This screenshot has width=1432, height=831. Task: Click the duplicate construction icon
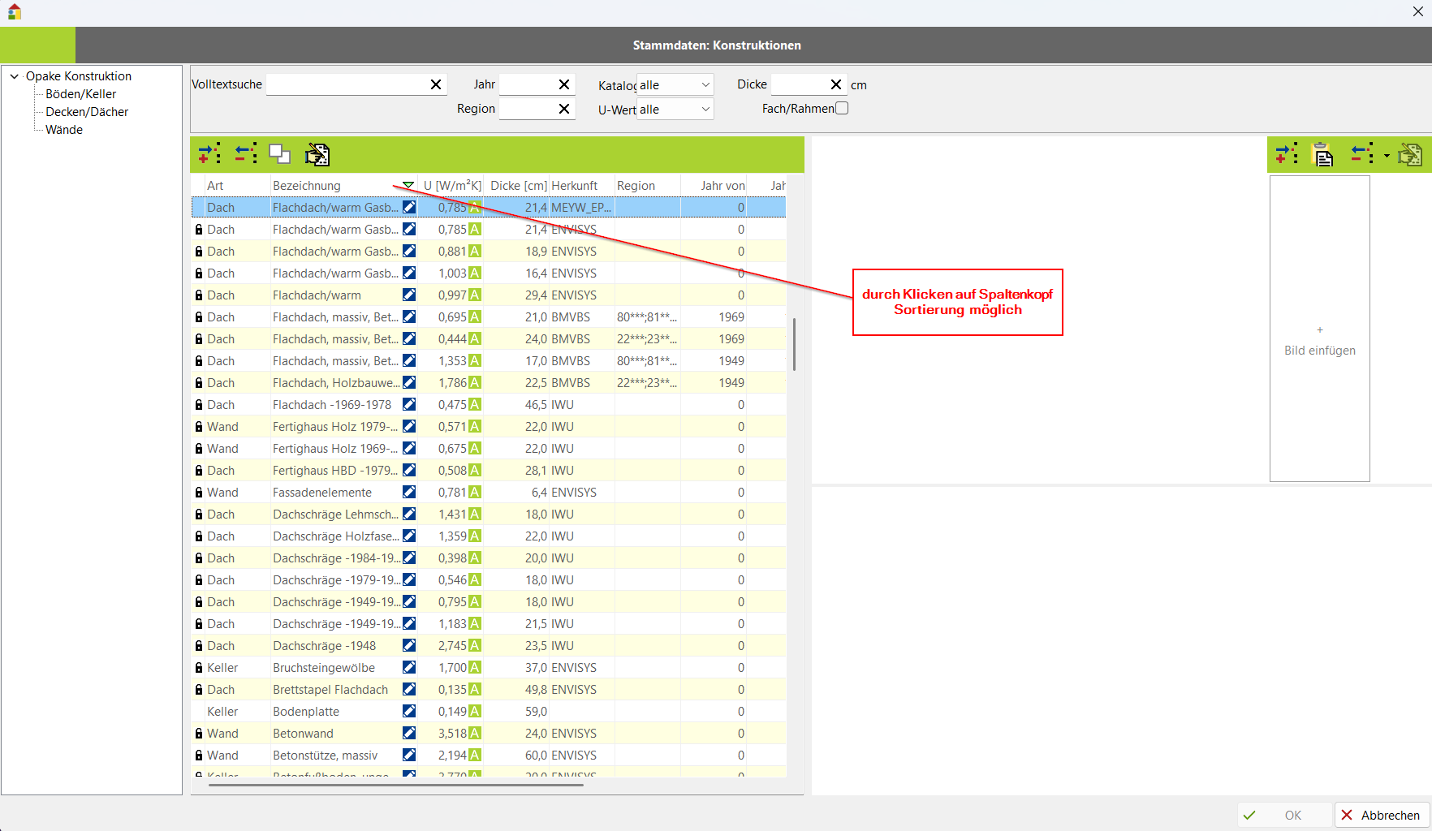(280, 153)
